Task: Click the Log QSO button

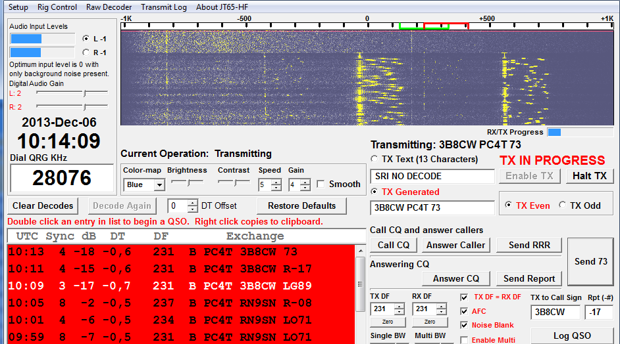Action: click(572, 335)
